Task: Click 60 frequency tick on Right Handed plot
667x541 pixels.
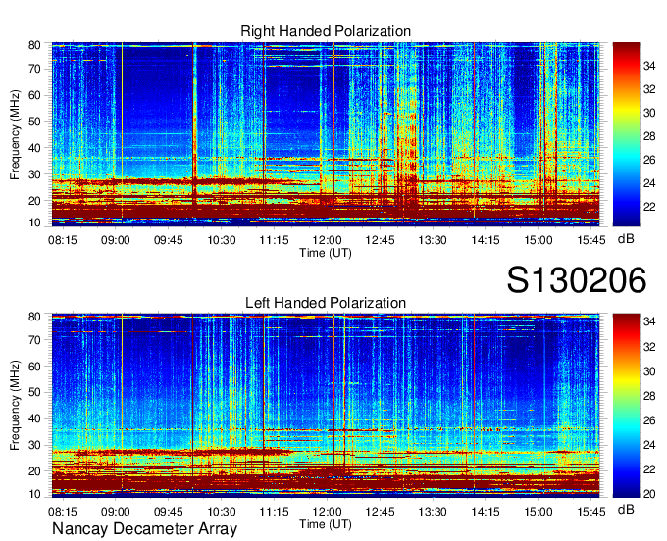Action: [34, 95]
